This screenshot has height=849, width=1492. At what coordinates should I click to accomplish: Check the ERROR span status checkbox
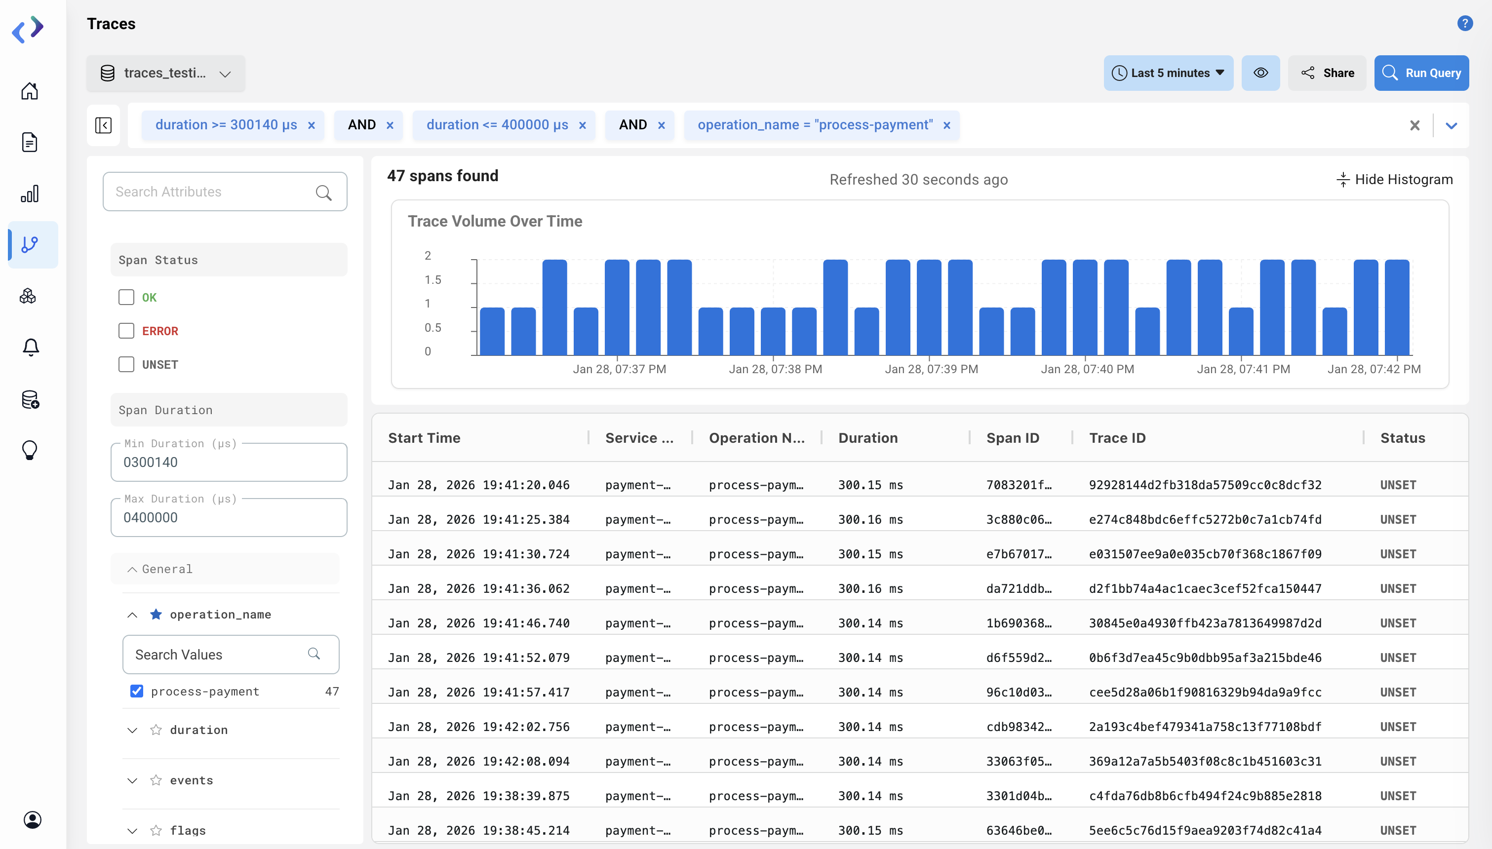click(x=126, y=330)
